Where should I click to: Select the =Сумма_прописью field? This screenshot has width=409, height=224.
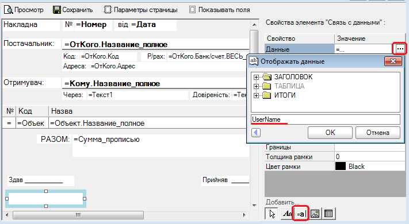pos(160,145)
